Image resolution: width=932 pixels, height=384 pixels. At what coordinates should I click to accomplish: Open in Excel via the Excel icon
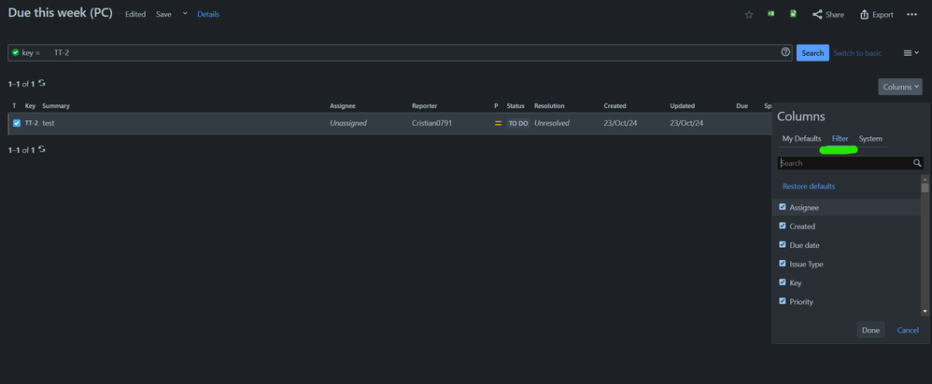pos(771,14)
